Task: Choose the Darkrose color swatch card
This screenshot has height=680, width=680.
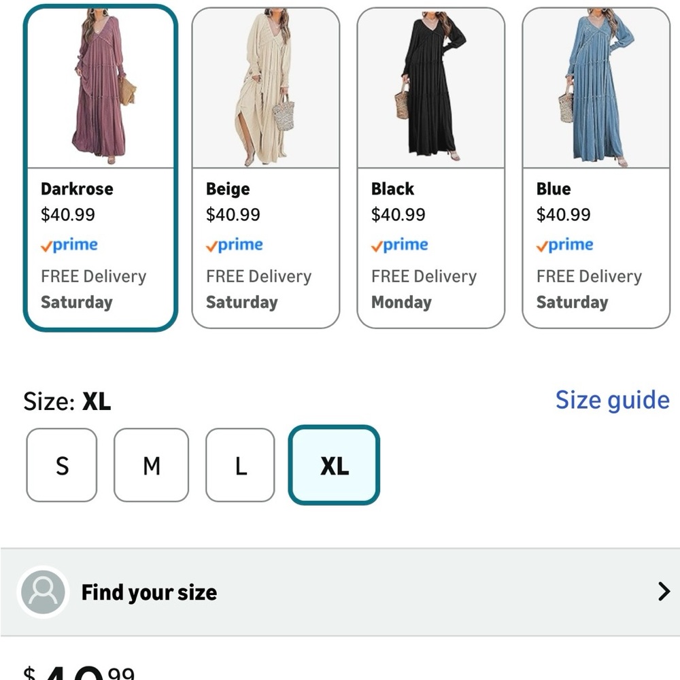Action: tap(100, 168)
